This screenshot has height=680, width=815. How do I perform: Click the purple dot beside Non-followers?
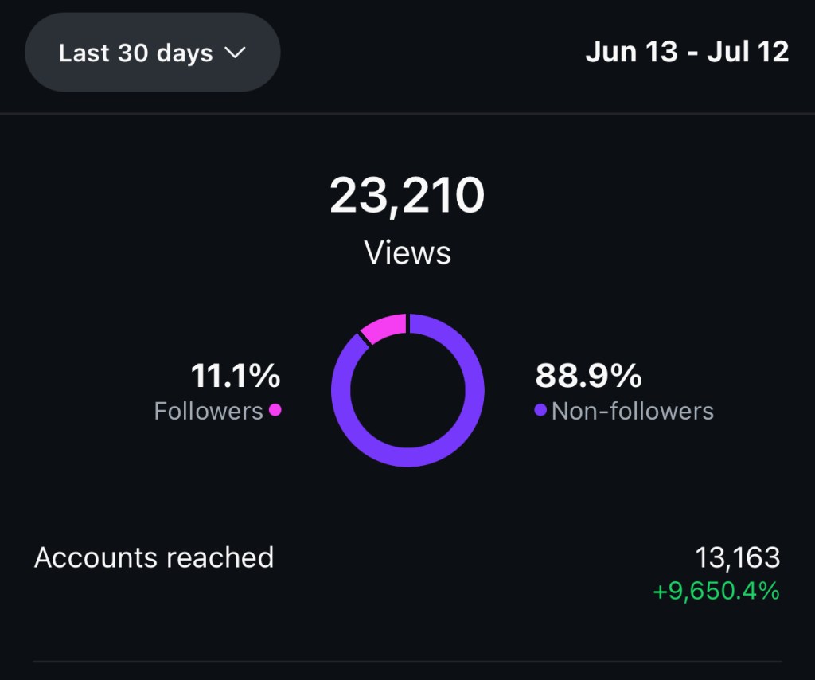pyautogui.click(x=540, y=411)
